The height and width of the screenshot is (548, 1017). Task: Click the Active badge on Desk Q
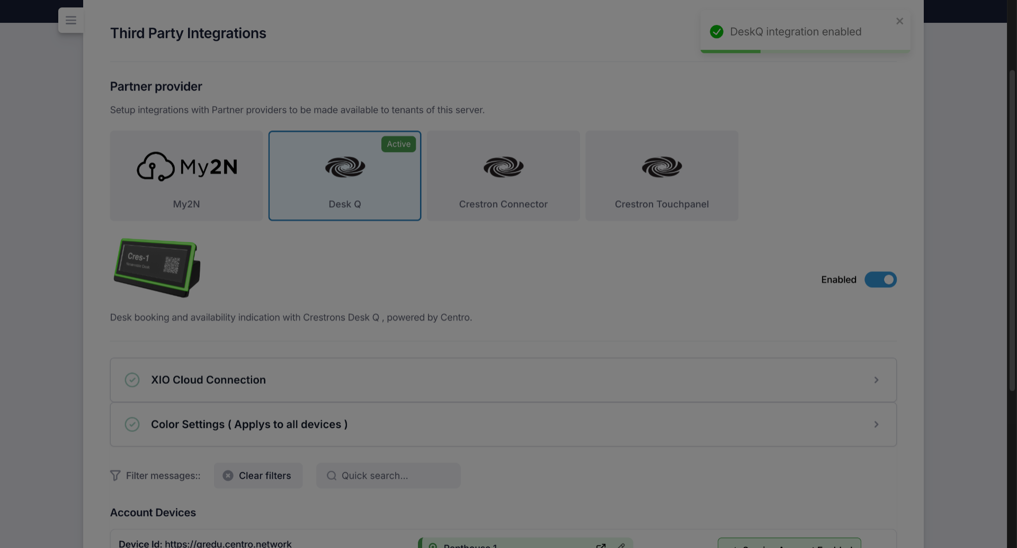(398, 144)
